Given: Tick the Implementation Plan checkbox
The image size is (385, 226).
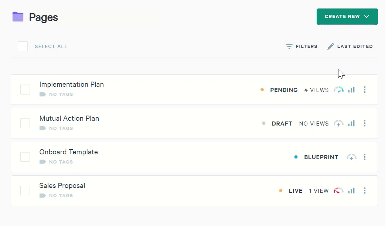Looking at the screenshot, I should point(25,90).
